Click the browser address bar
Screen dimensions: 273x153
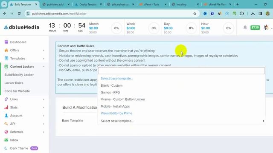[111, 14]
